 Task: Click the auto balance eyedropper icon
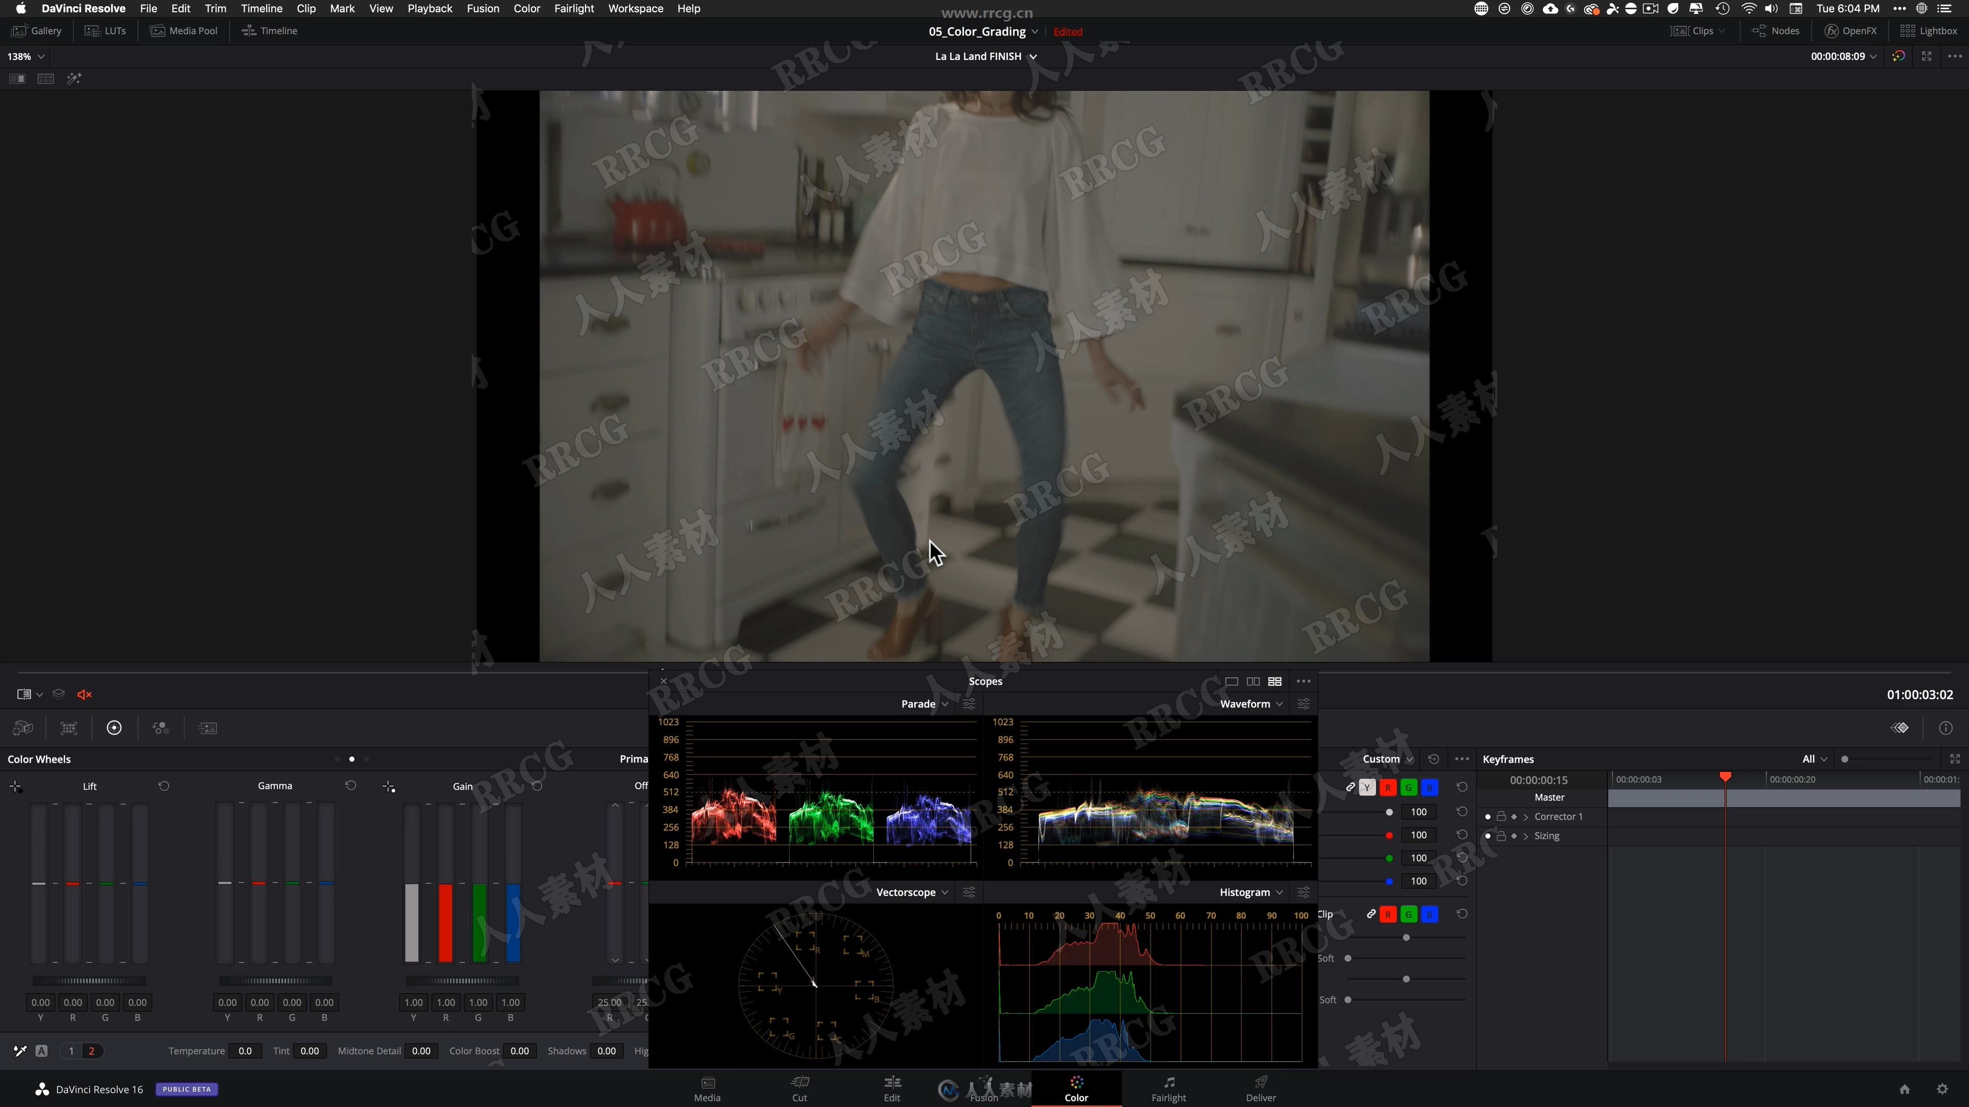point(21,1051)
